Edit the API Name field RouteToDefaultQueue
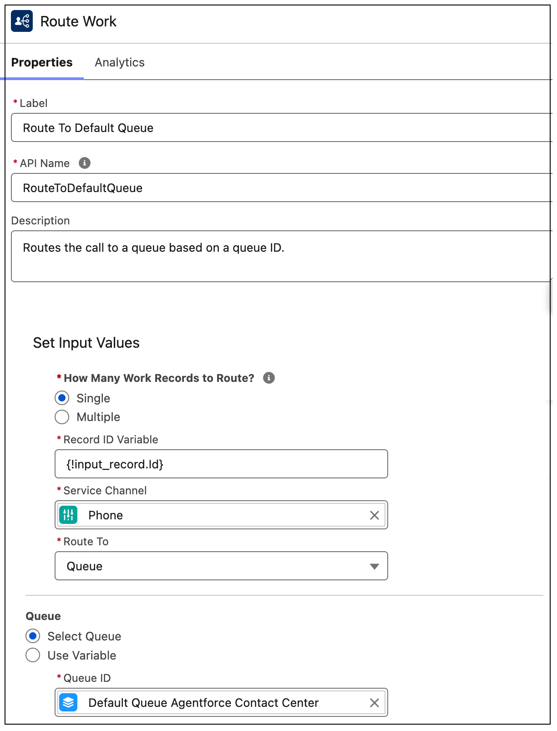This screenshot has height=731, width=557. 281,188
